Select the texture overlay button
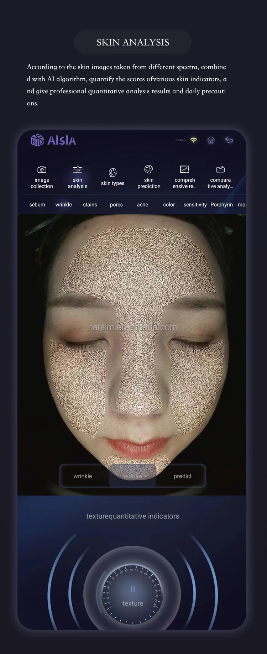267x654 pixels. click(132, 476)
